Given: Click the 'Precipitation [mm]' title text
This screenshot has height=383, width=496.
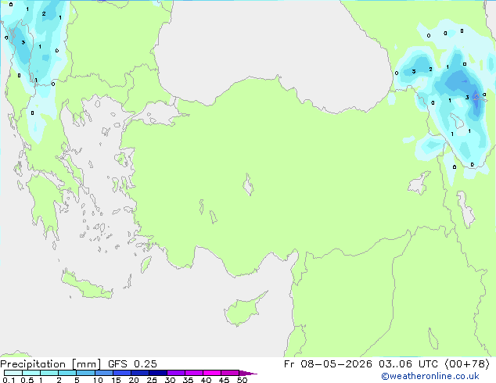Looking at the screenshot, I should pyautogui.click(x=51, y=364).
